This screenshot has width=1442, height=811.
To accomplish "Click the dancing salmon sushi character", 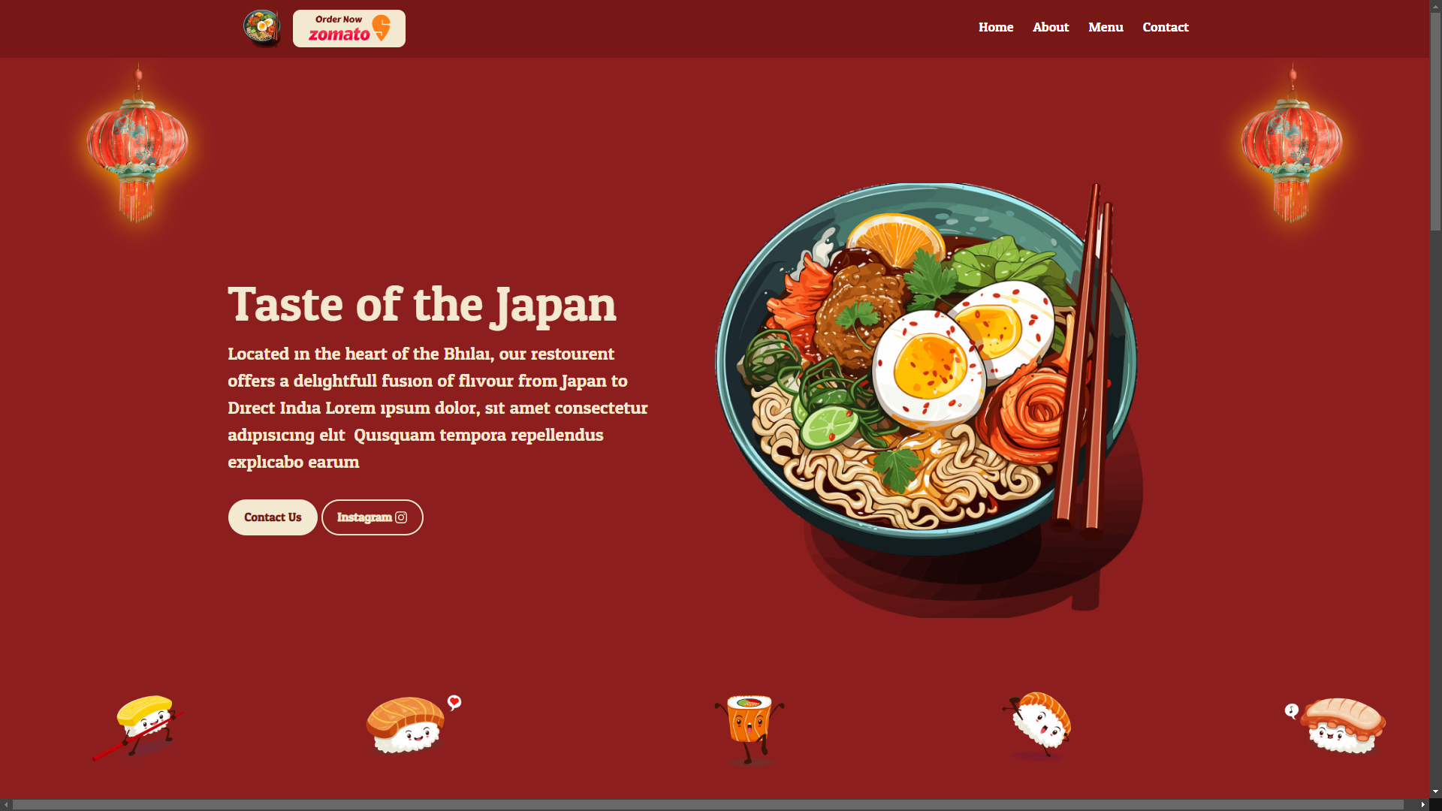I will (x=1037, y=725).
